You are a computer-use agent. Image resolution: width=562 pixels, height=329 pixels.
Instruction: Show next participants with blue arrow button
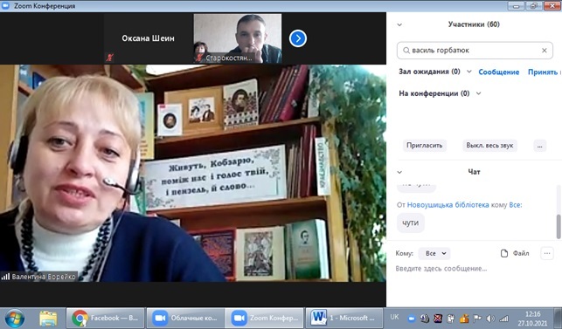pyautogui.click(x=298, y=38)
